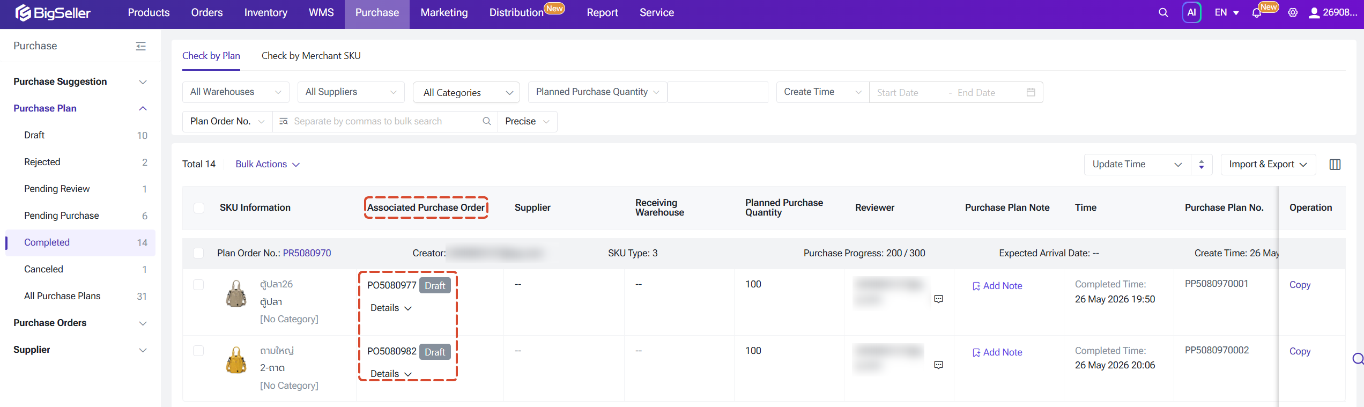This screenshot has width=1364, height=407.
Task: Show Pending Review purchase plans
Action: click(x=80, y=189)
